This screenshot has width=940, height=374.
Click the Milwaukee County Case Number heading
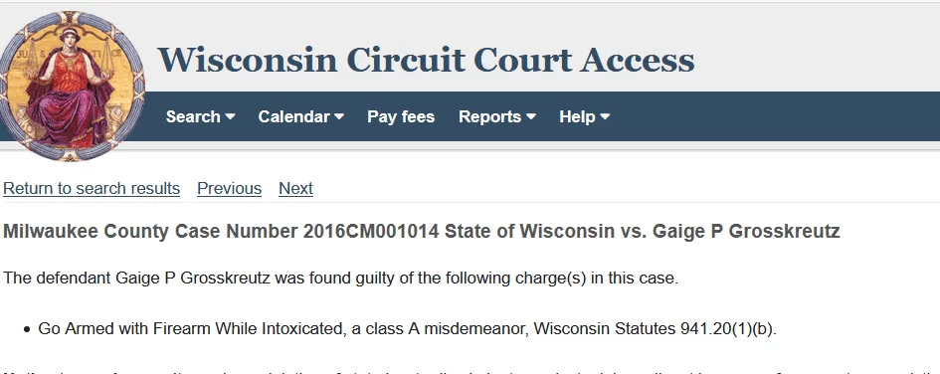(x=422, y=232)
